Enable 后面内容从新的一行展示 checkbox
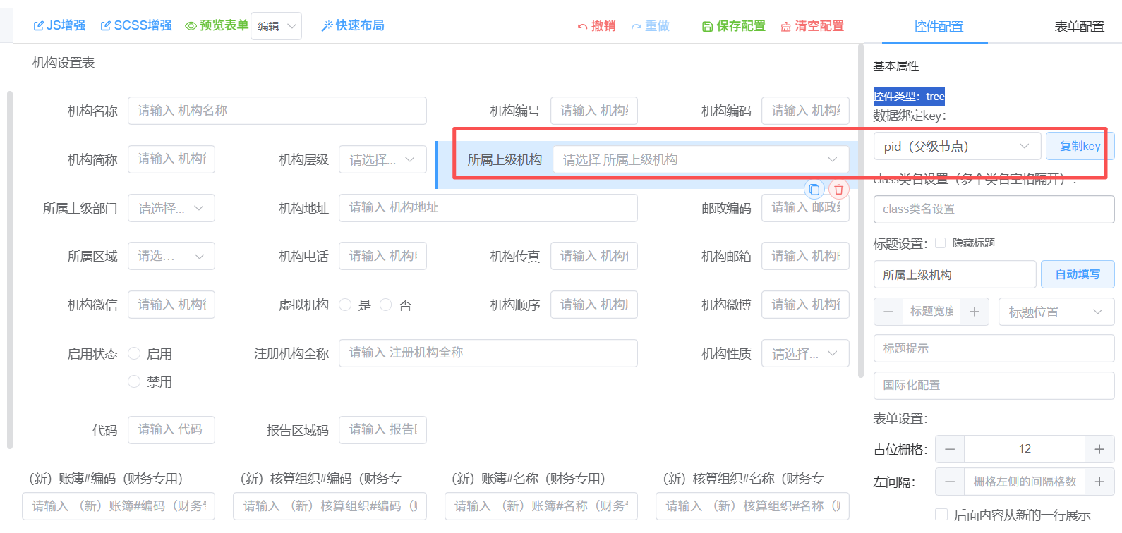Screen dimensions: 1122x533 click(x=941, y=515)
